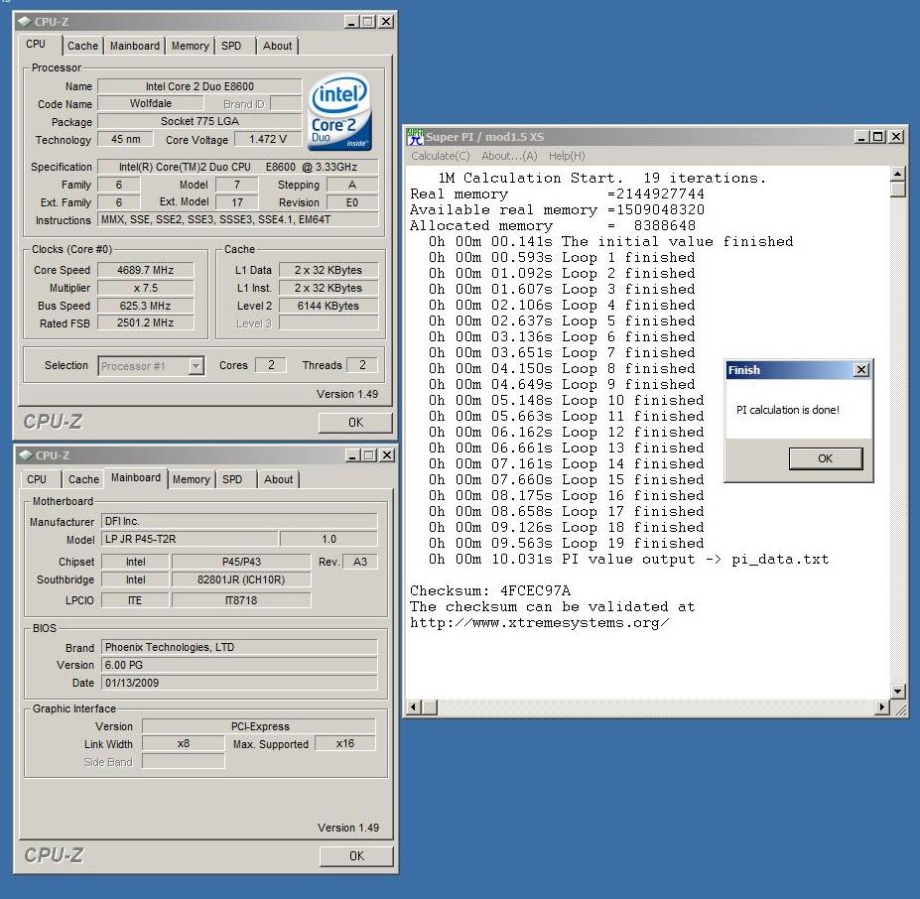Click Core Speed value '4689.7 MHz'
The height and width of the screenshot is (899, 920).
146,270
